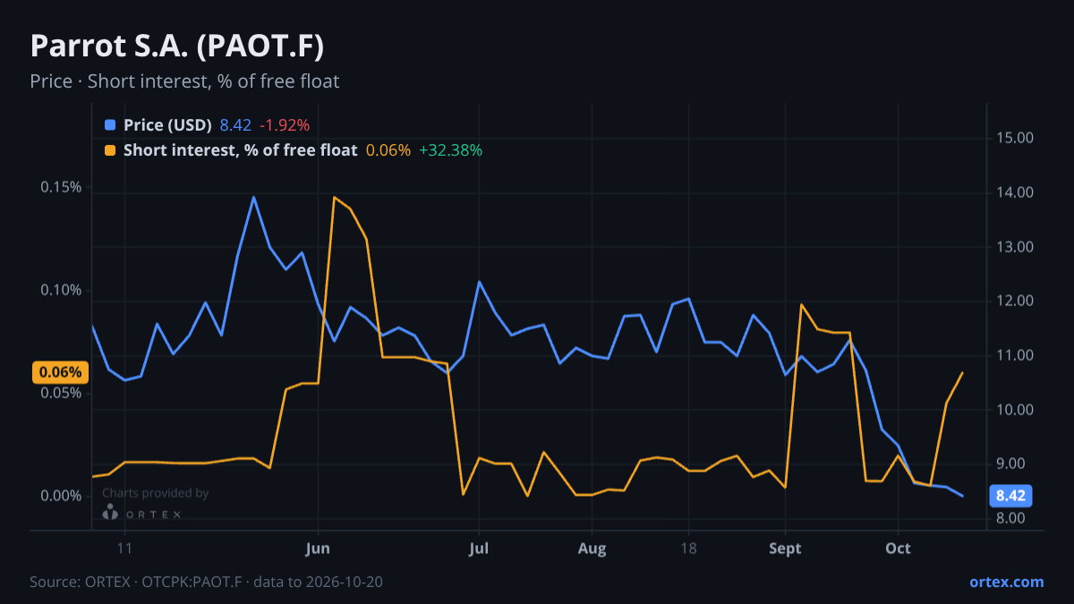
Task: Click the 0.06% short interest legend value
Action: pos(388,150)
